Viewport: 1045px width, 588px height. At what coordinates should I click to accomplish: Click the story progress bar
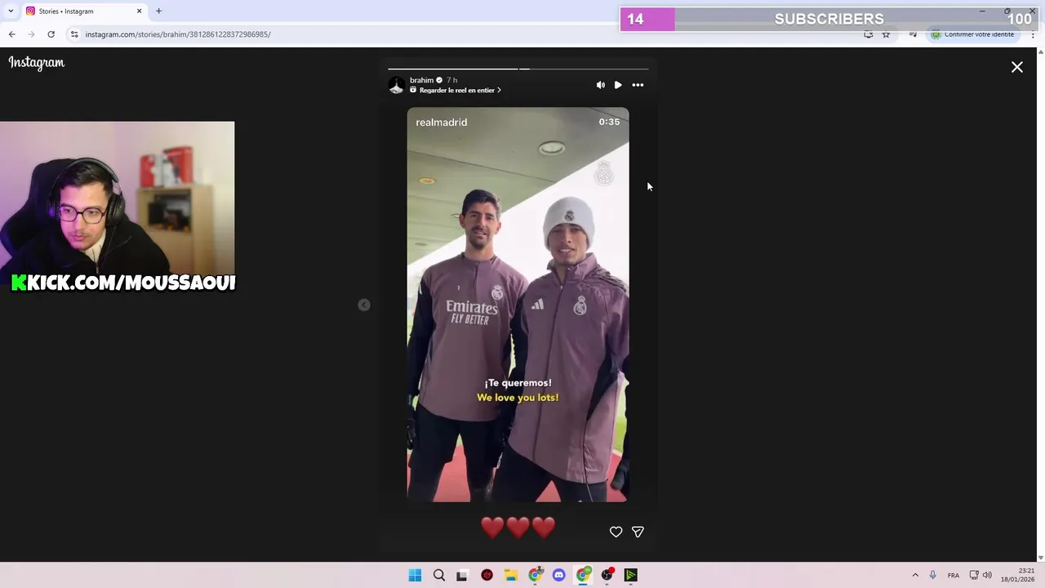[518, 69]
